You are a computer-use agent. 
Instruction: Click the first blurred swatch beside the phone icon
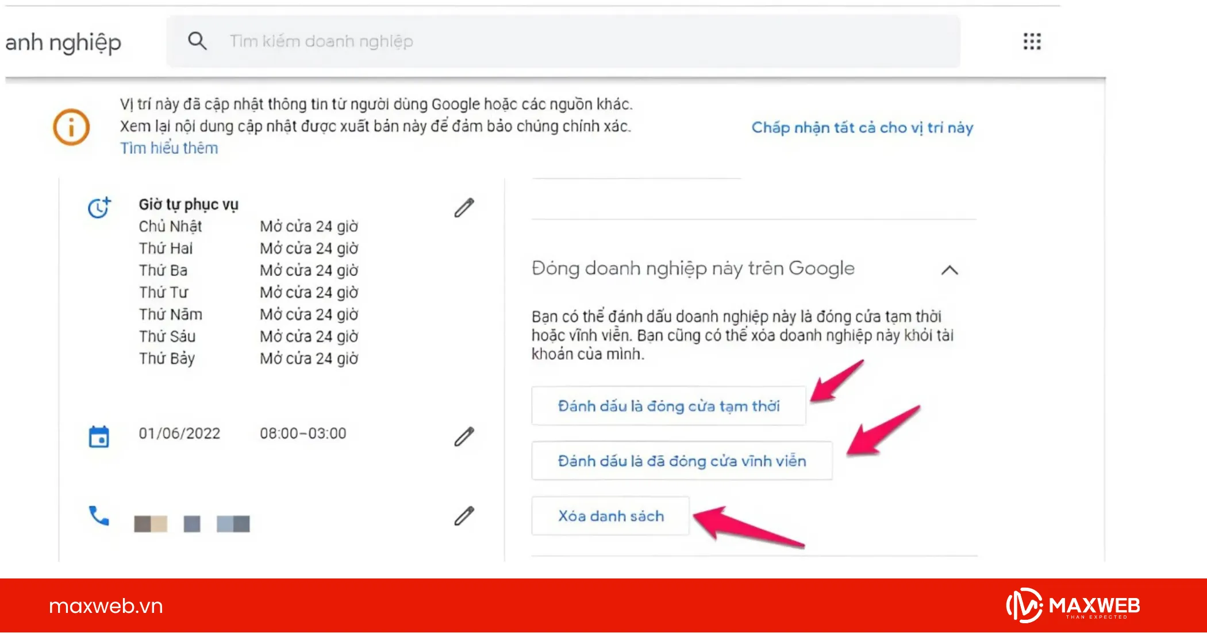coord(143,524)
